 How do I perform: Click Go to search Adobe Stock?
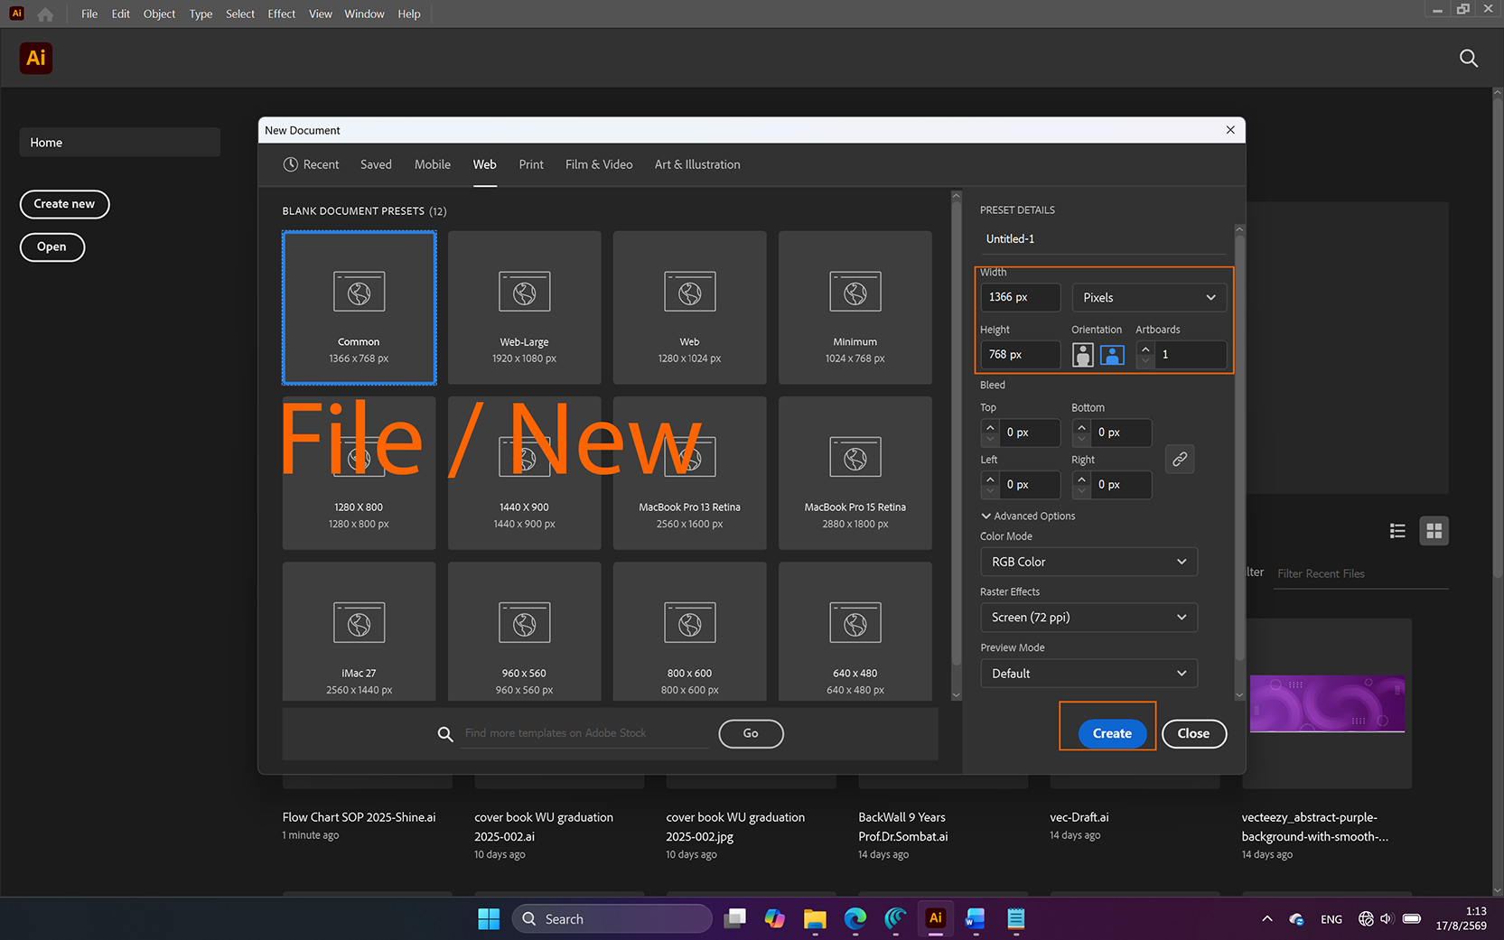[751, 733]
